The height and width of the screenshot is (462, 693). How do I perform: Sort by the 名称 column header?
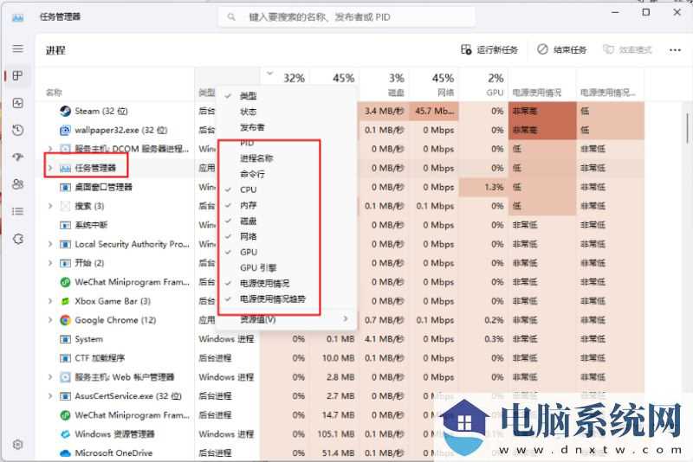pyautogui.click(x=54, y=93)
